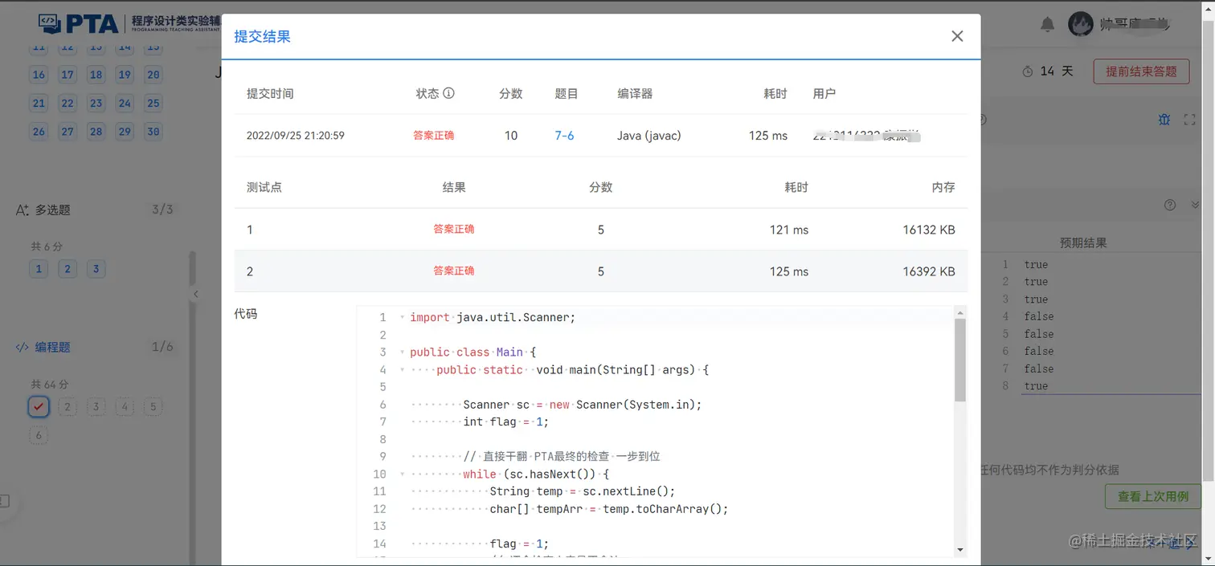
Task: Fold code line 4 main method
Action: [402, 370]
